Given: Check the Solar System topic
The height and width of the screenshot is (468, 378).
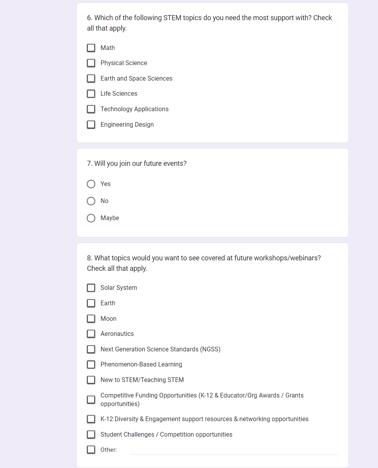Looking at the screenshot, I should click(91, 288).
